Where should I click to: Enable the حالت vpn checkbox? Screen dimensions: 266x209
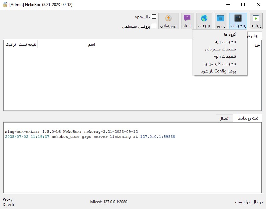[154, 17]
